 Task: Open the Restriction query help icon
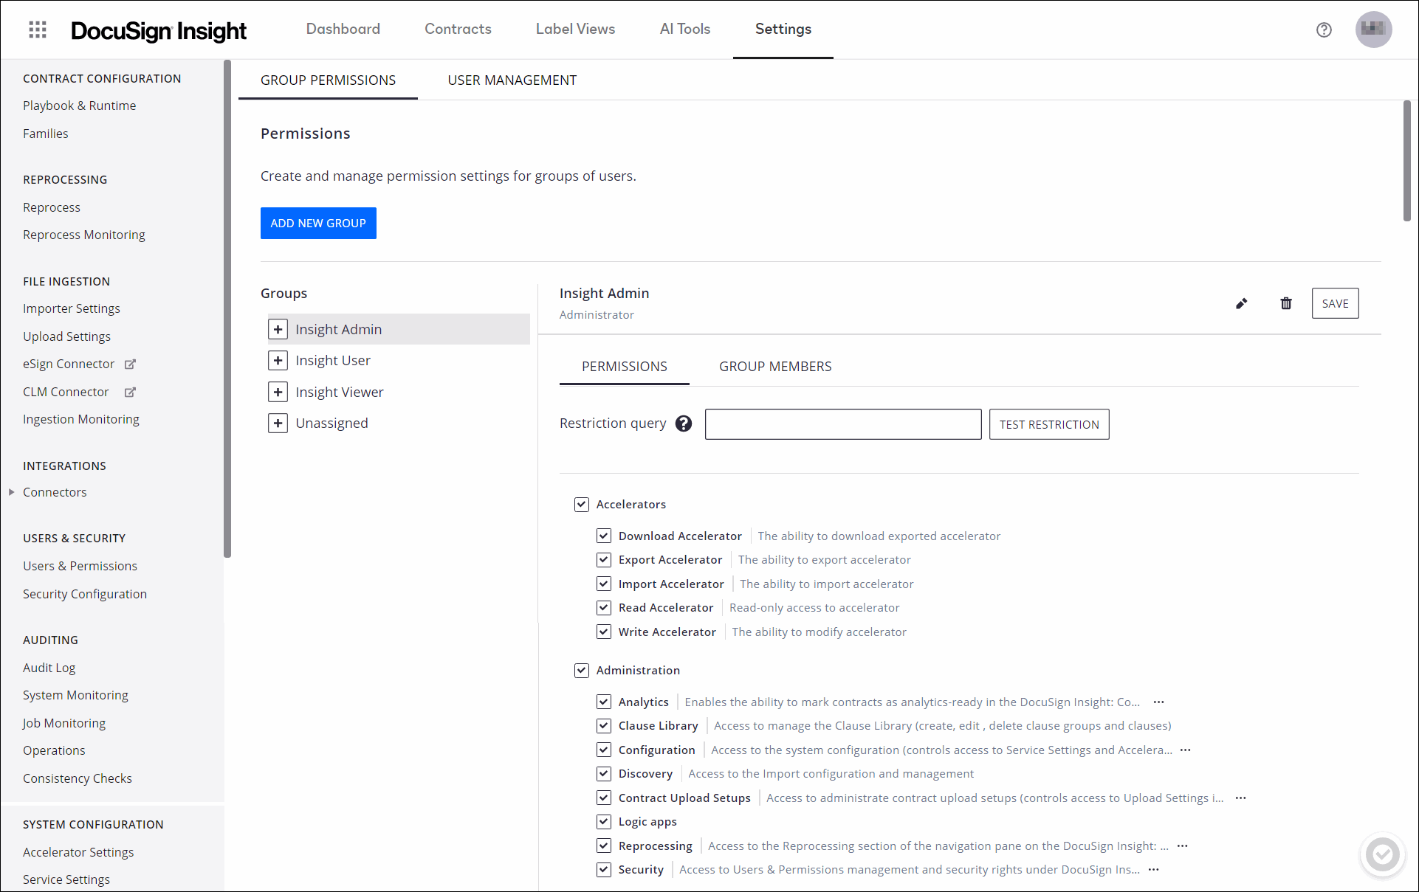point(683,423)
